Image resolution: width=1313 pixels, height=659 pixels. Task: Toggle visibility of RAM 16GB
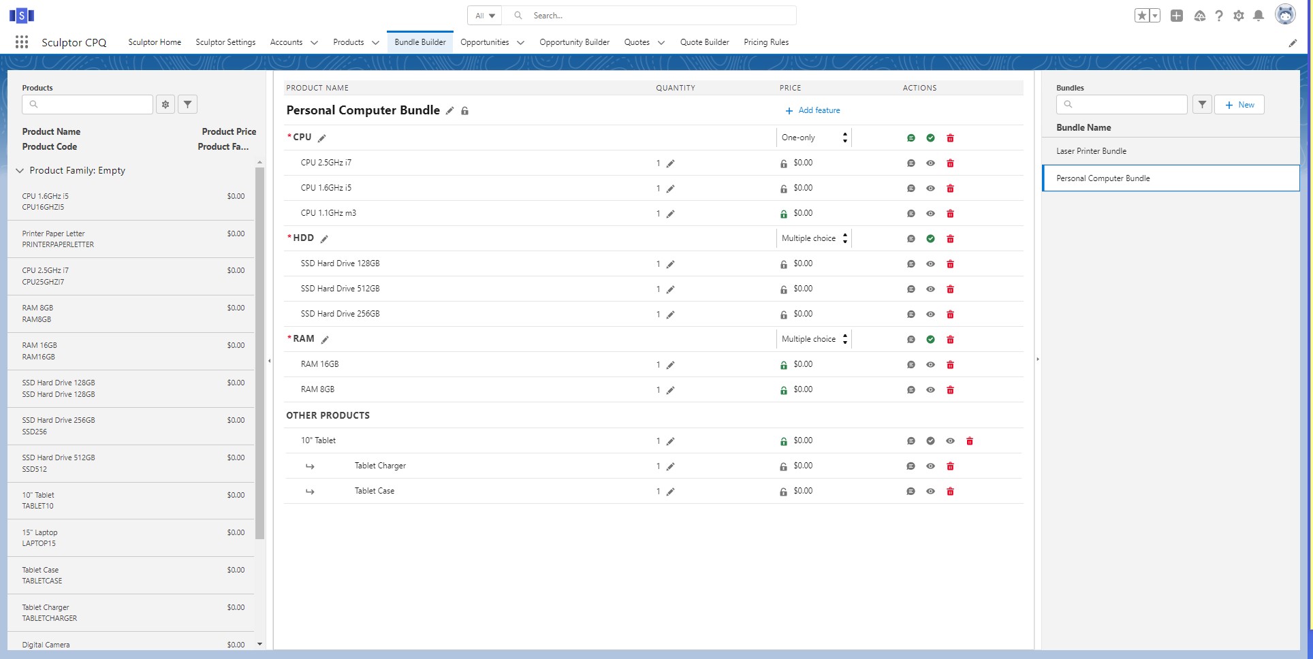pyautogui.click(x=930, y=365)
